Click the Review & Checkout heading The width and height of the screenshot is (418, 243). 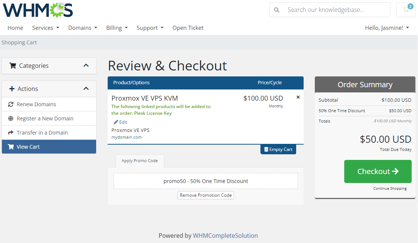(167, 66)
